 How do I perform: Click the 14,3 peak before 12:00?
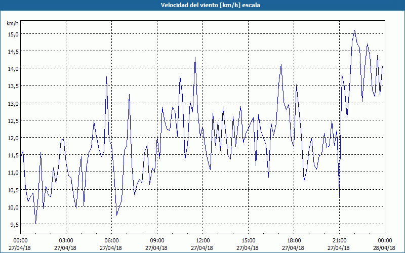pos(195,57)
